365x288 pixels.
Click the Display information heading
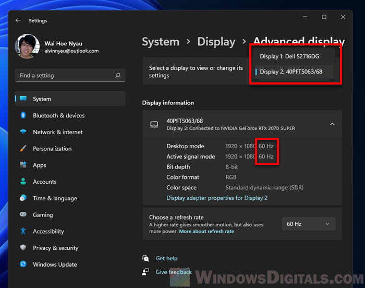point(168,103)
